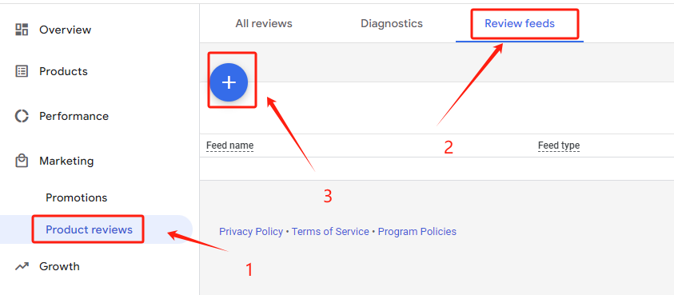Add a new review feed with plus button
This screenshot has height=295, width=674.
229,82
